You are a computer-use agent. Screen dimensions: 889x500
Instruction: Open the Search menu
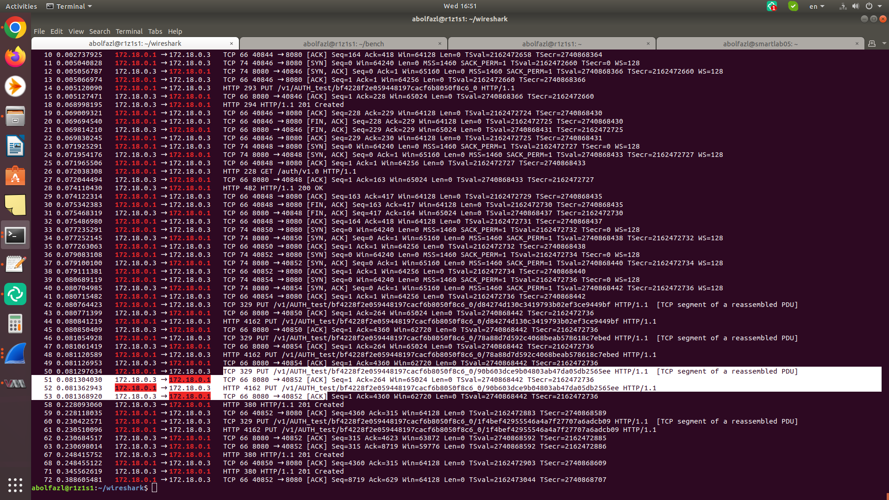click(x=100, y=31)
